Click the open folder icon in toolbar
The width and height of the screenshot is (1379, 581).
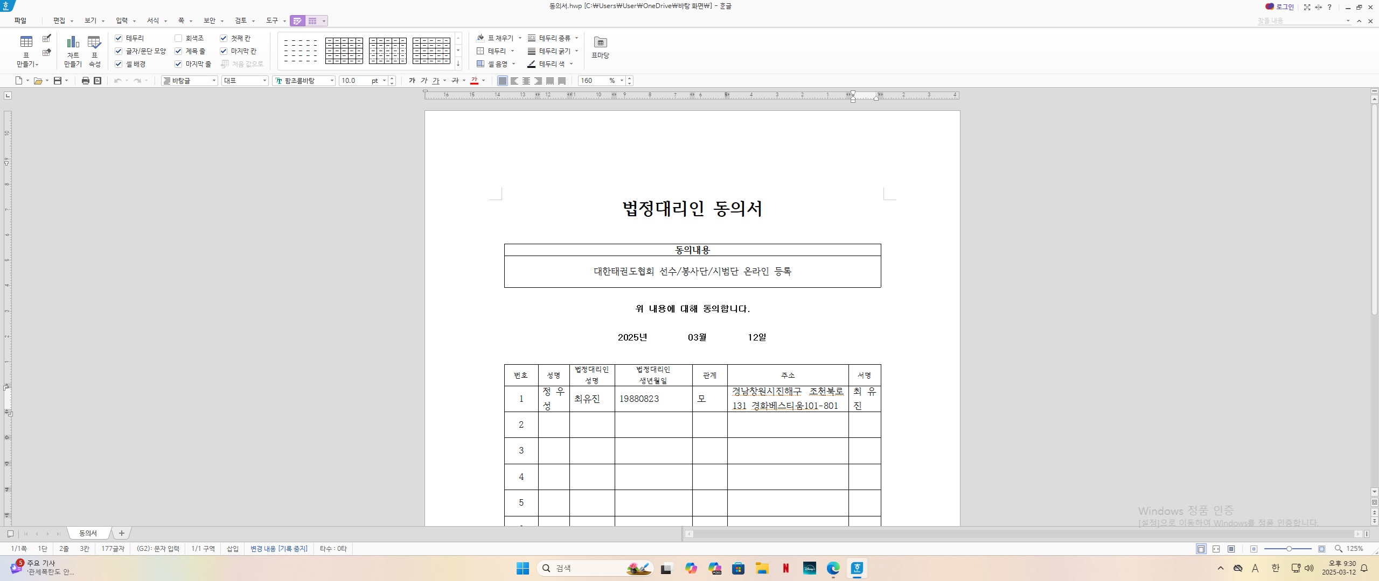point(38,81)
